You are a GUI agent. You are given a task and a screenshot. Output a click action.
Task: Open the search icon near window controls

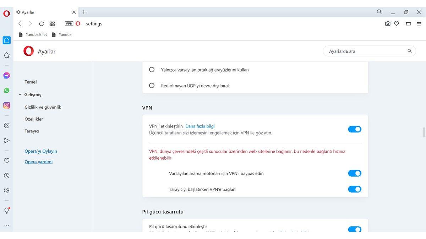click(379, 12)
